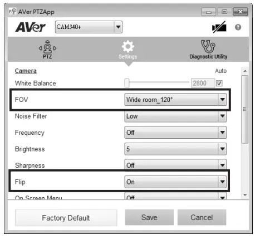The width and height of the screenshot is (255, 239).
Task: Click the Camera section heading
Action: coord(26,71)
